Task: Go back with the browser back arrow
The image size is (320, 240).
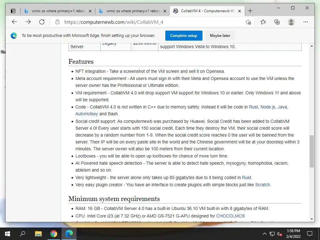Action: 14,22
